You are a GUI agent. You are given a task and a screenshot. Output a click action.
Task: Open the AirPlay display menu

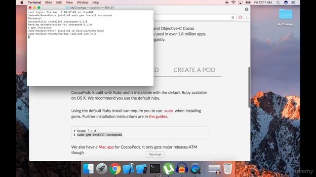(240, 2)
